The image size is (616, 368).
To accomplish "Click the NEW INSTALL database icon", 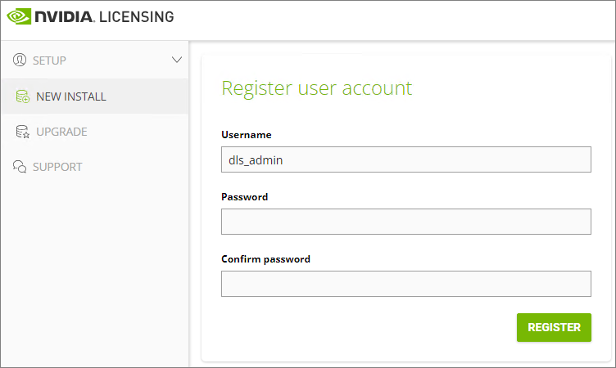I will coord(22,96).
